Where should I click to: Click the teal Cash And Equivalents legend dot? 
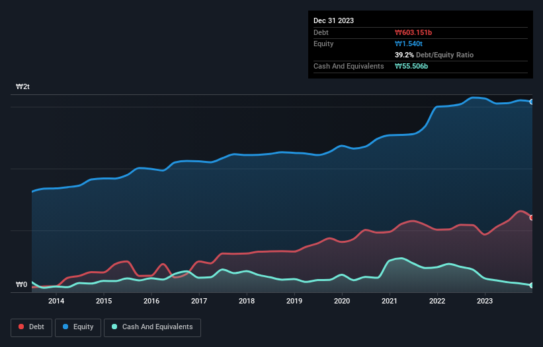point(114,327)
